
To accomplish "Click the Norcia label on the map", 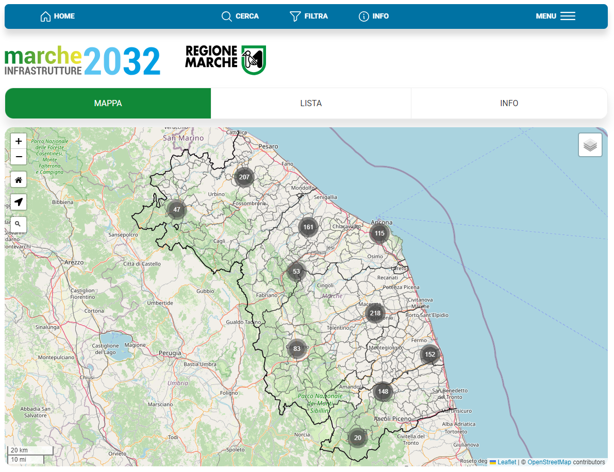I will [302, 434].
